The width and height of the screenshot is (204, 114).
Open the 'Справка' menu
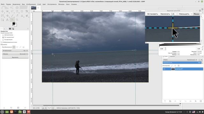pos(74,4)
